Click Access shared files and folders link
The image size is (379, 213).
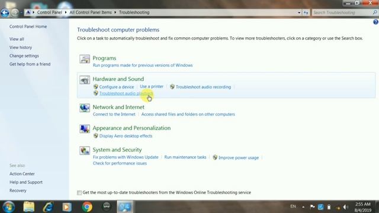(x=188, y=114)
